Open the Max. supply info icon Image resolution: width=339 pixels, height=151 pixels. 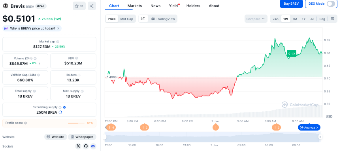(x=82, y=91)
